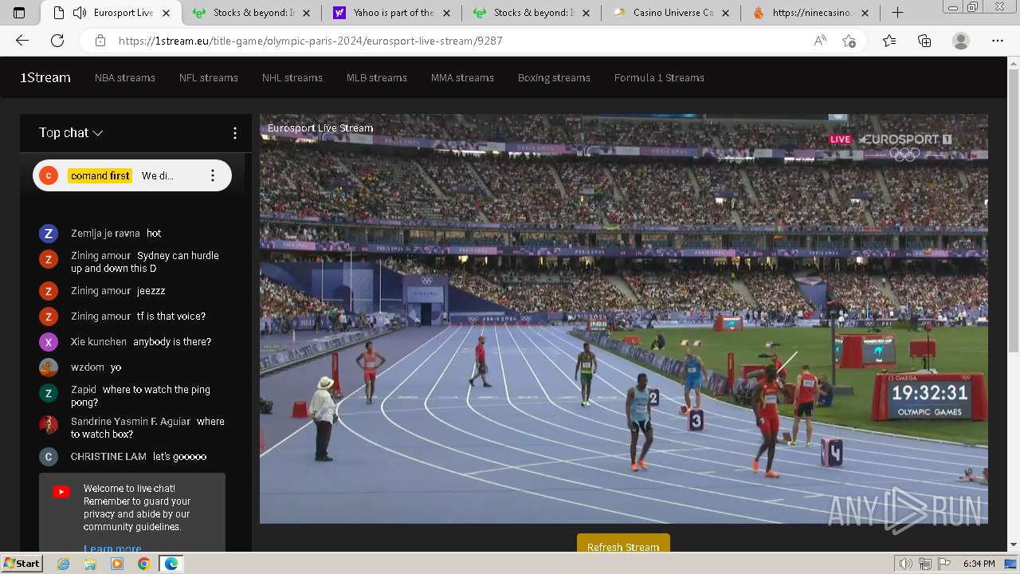Open the browser profile avatar
Screen dimensions: 1020x574
click(x=961, y=41)
